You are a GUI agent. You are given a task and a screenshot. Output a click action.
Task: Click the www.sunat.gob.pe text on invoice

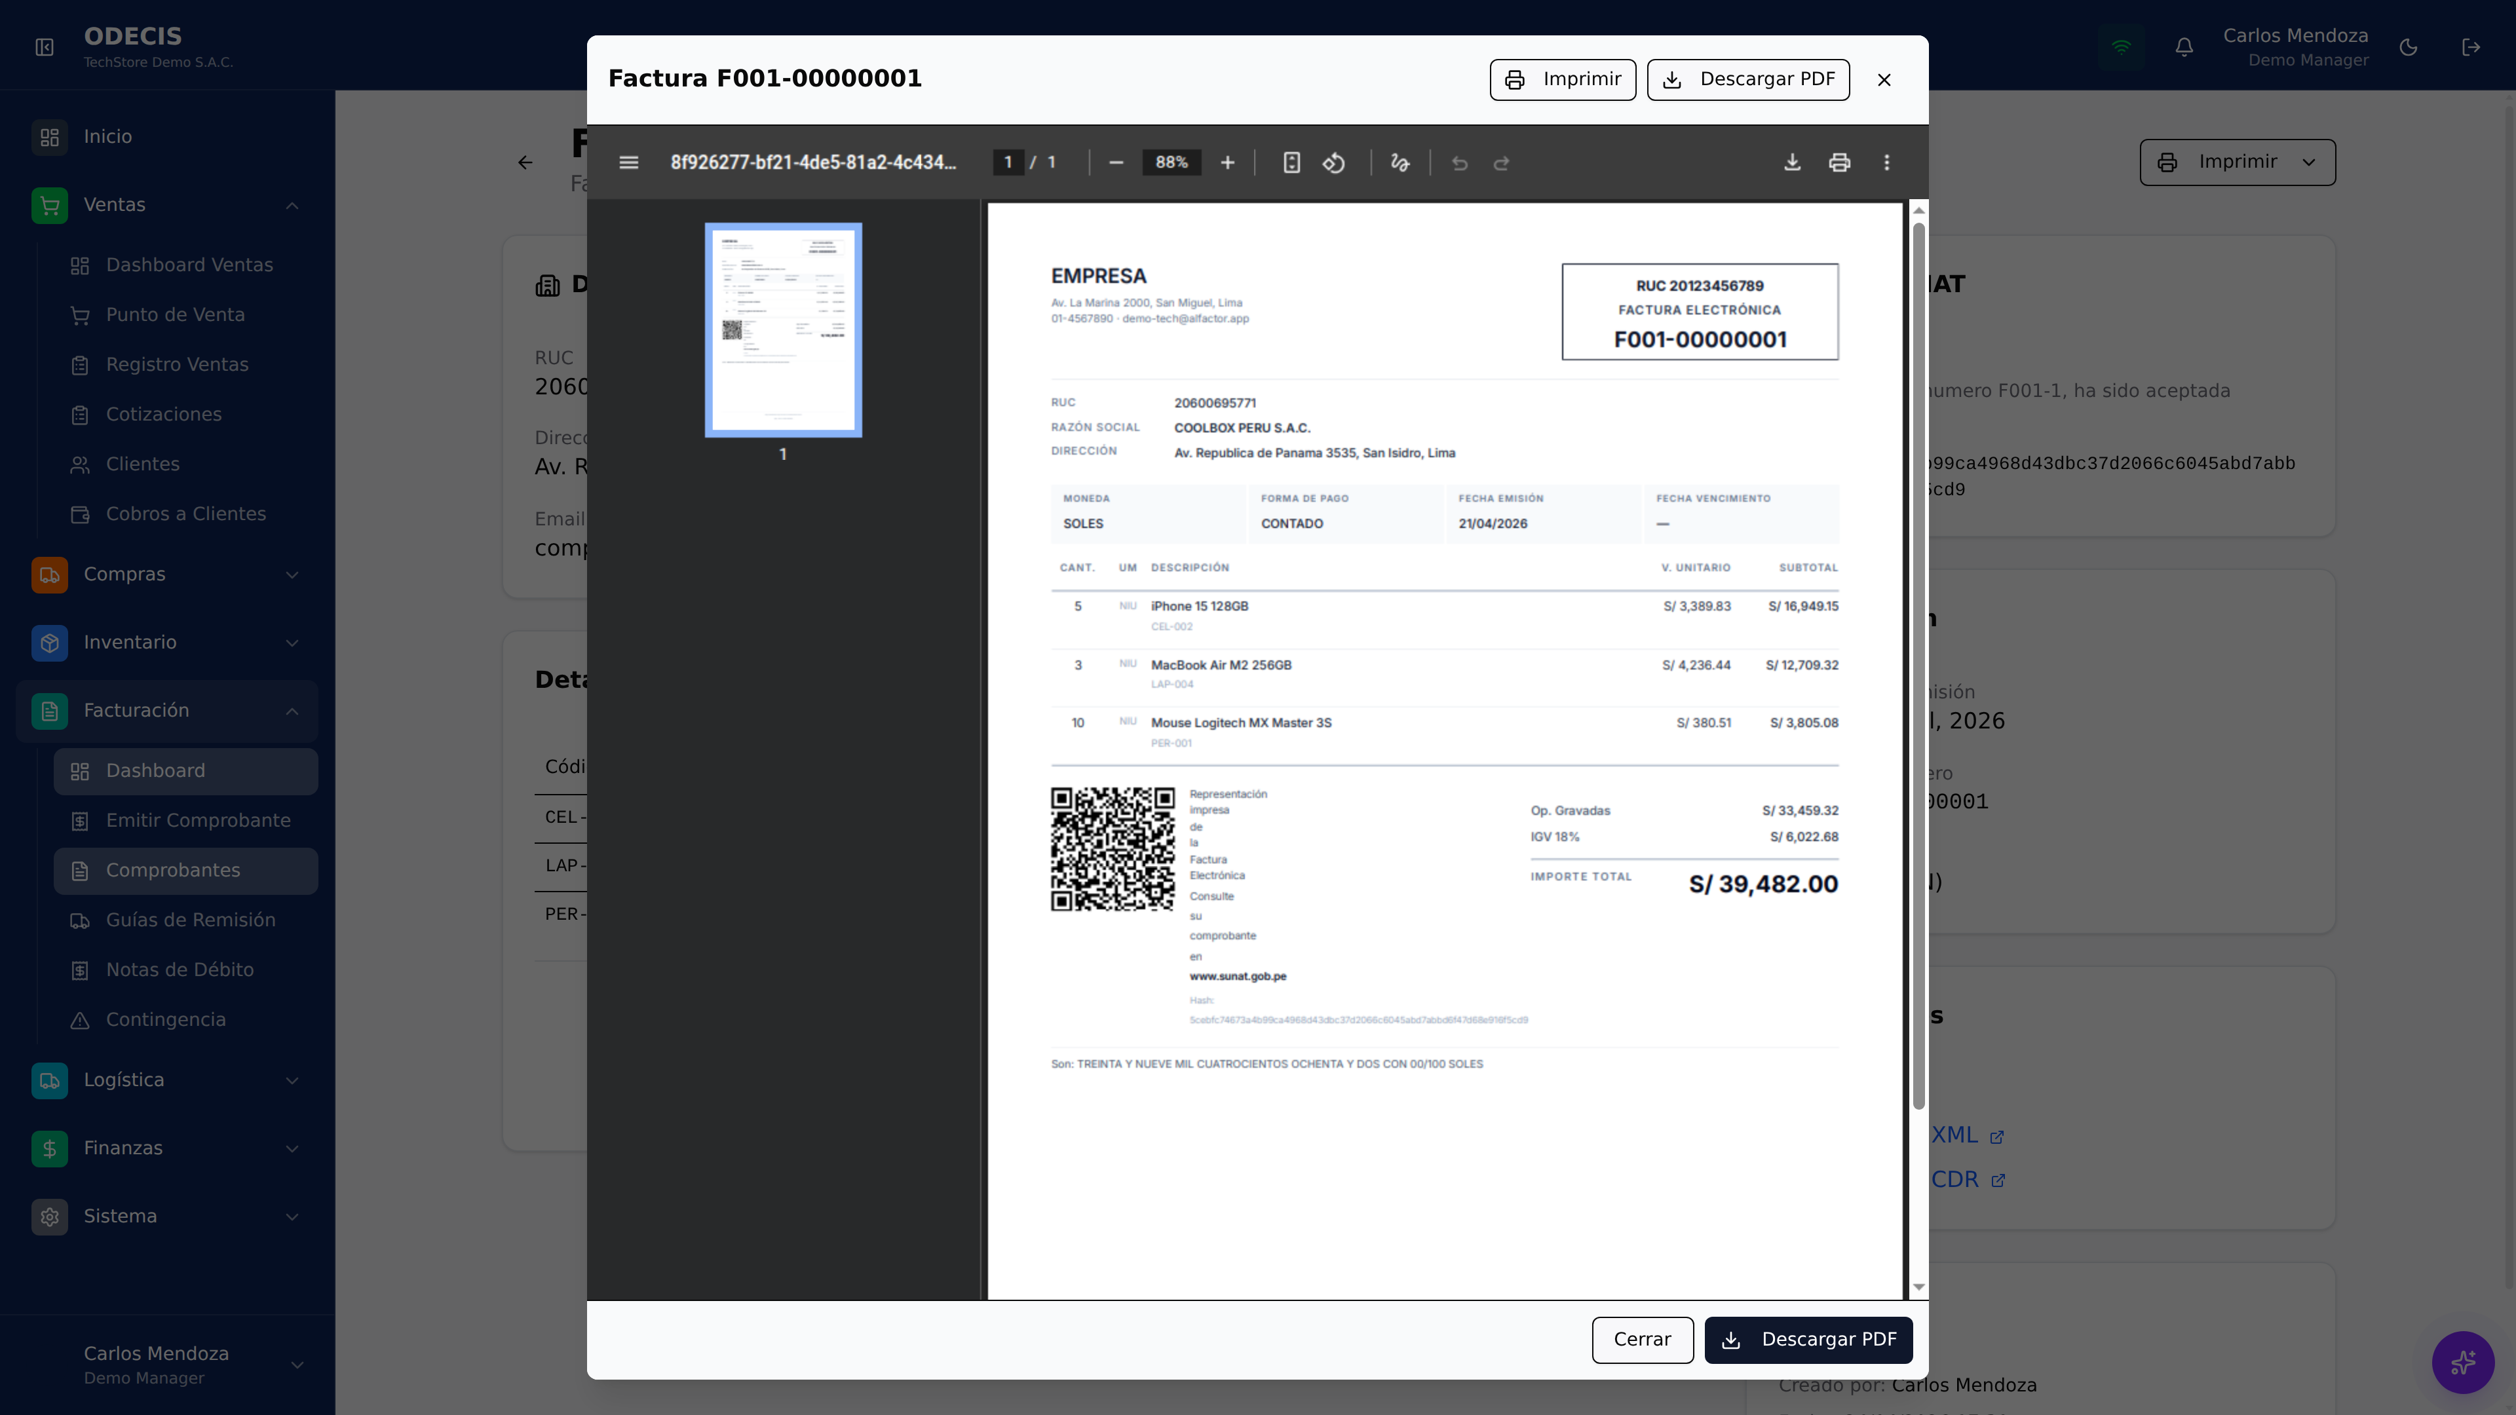(x=1238, y=977)
